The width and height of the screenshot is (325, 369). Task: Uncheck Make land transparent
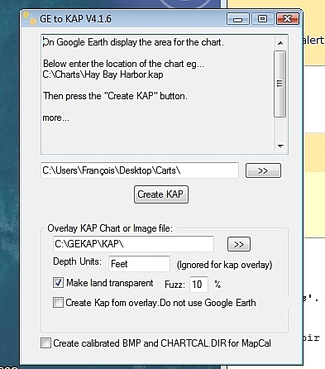(x=58, y=283)
